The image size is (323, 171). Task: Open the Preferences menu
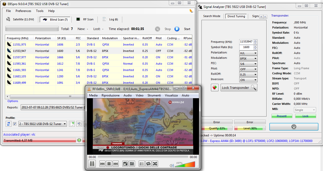click(x=23, y=11)
